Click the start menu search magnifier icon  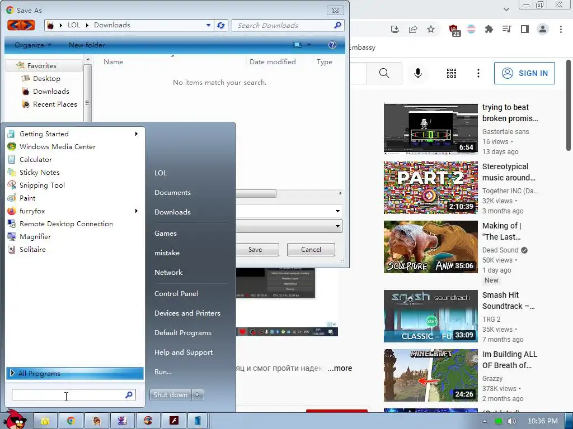click(129, 395)
